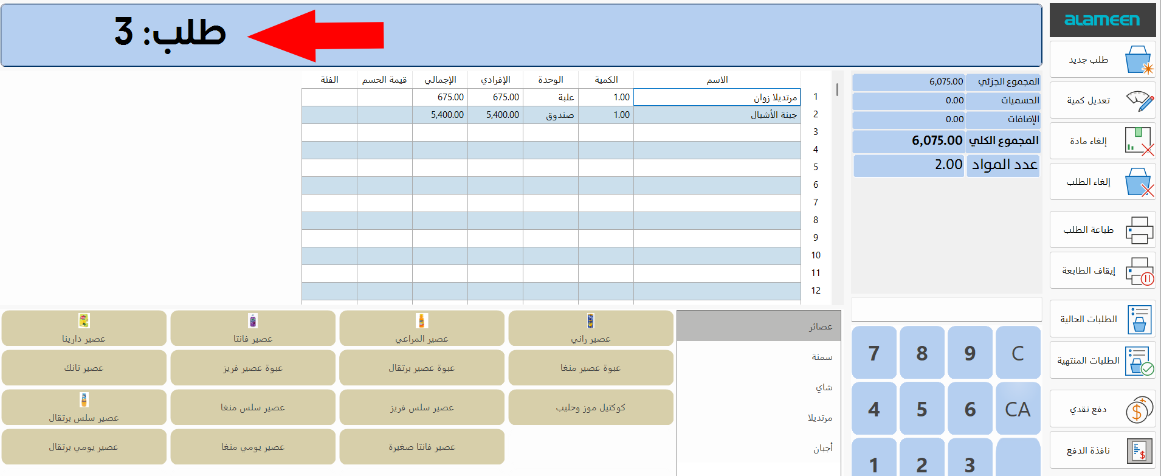
Task: Click the الإجمالي column header
Action: 440,80
